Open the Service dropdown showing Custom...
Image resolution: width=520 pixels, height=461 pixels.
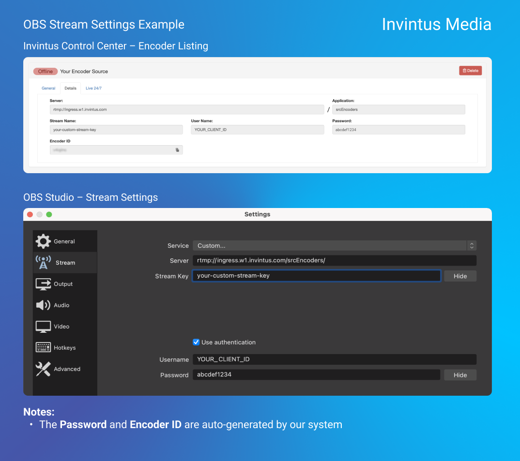(334, 246)
